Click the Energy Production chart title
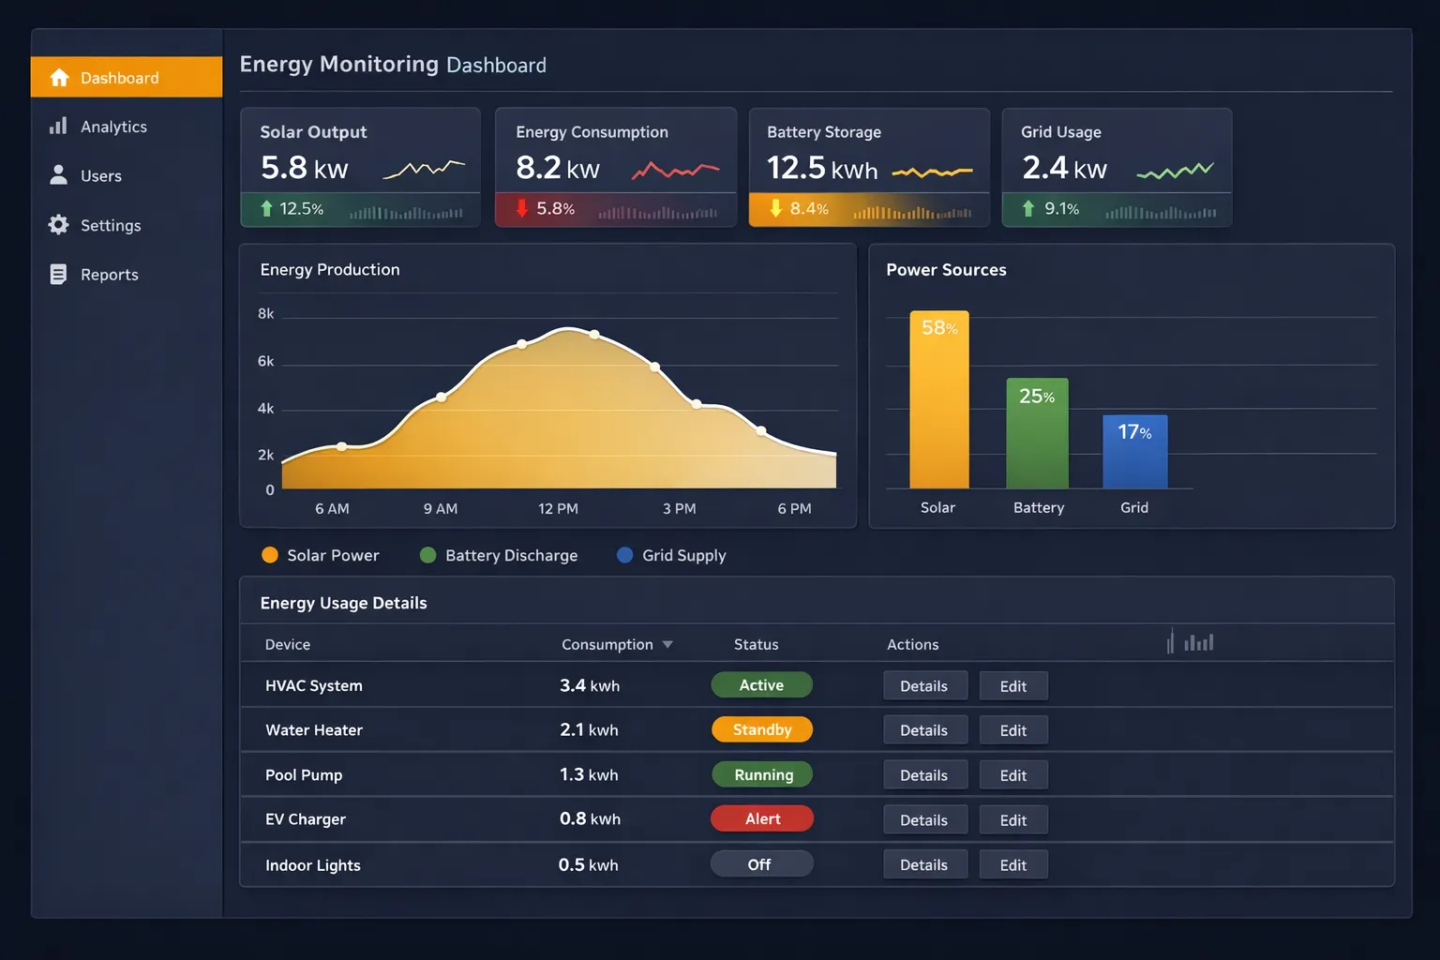The image size is (1440, 960). pos(330,269)
